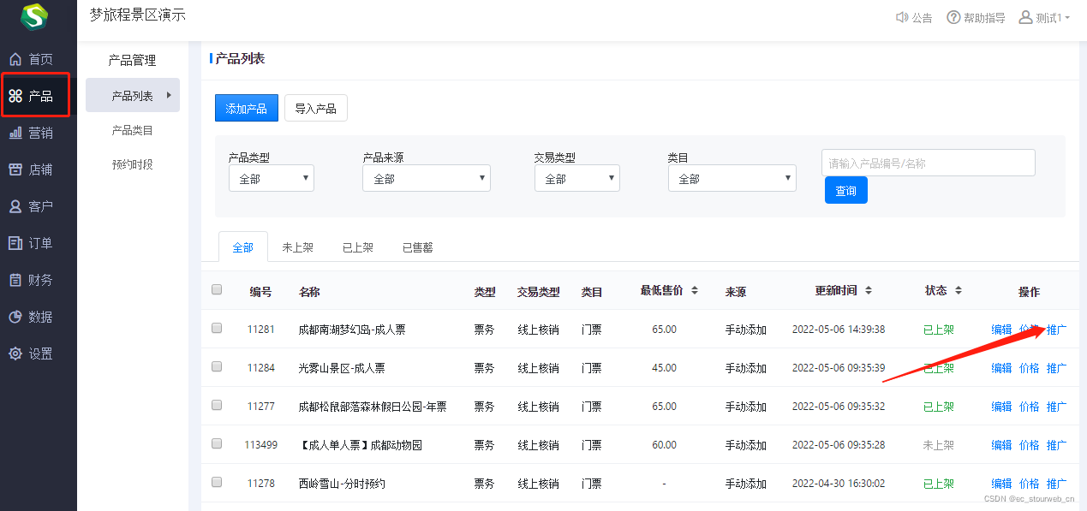Click the 公告 speaker announcement icon

(902, 17)
